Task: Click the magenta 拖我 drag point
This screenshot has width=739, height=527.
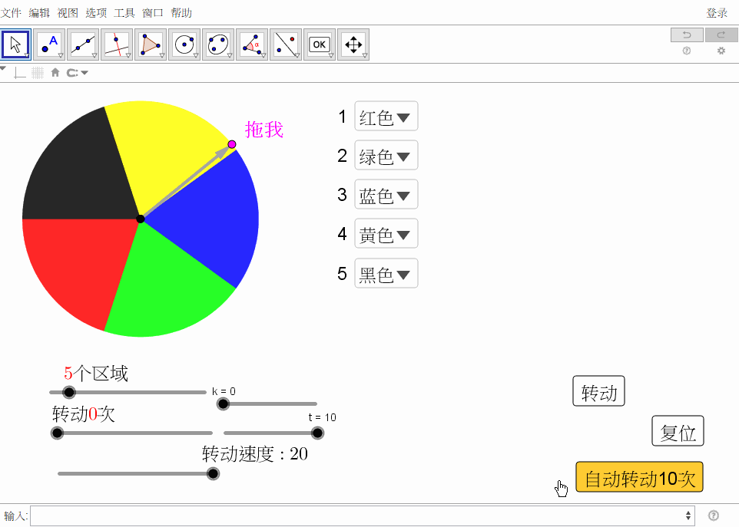Action: tap(232, 144)
